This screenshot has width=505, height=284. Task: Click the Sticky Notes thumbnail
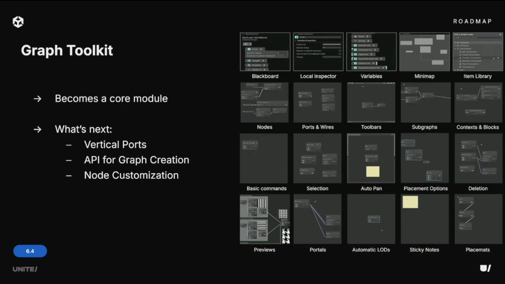pos(425,219)
